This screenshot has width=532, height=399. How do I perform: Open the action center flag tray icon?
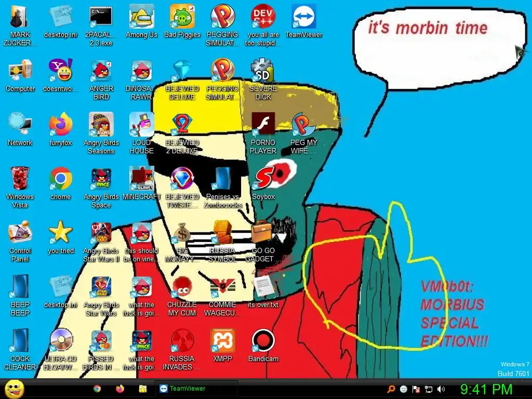pyautogui.click(x=416, y=389)
